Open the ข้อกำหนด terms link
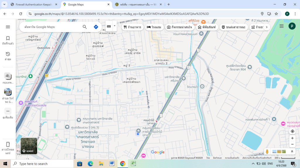300x168 pixels. tap(217, 158)
